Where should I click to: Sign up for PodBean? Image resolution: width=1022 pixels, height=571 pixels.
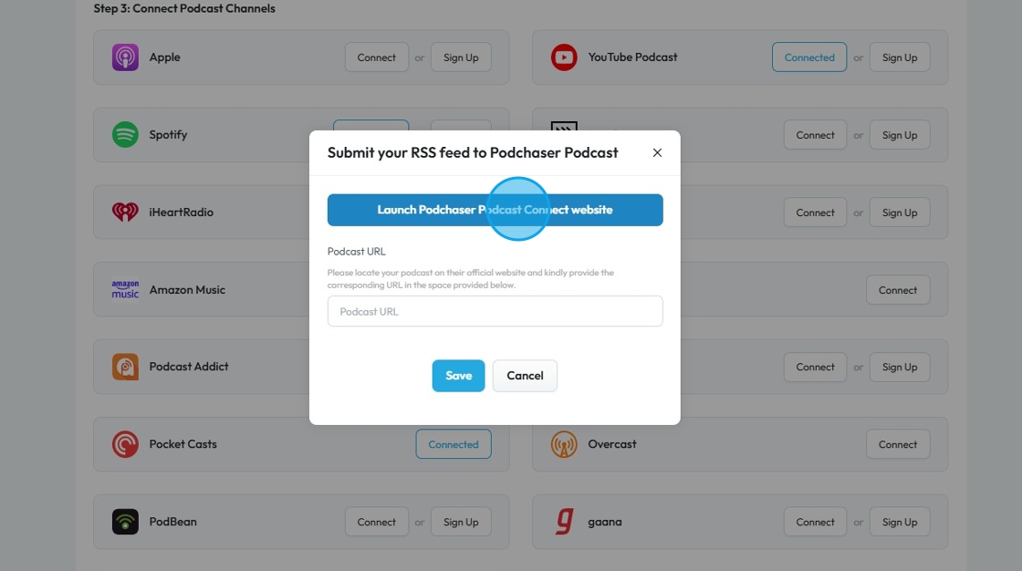(x=460, y=522)
